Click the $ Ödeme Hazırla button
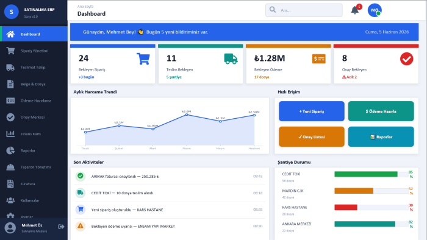 381,111
